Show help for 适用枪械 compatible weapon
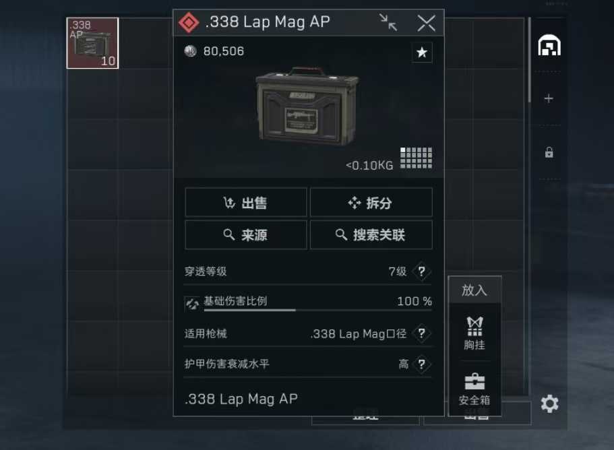 421,333
